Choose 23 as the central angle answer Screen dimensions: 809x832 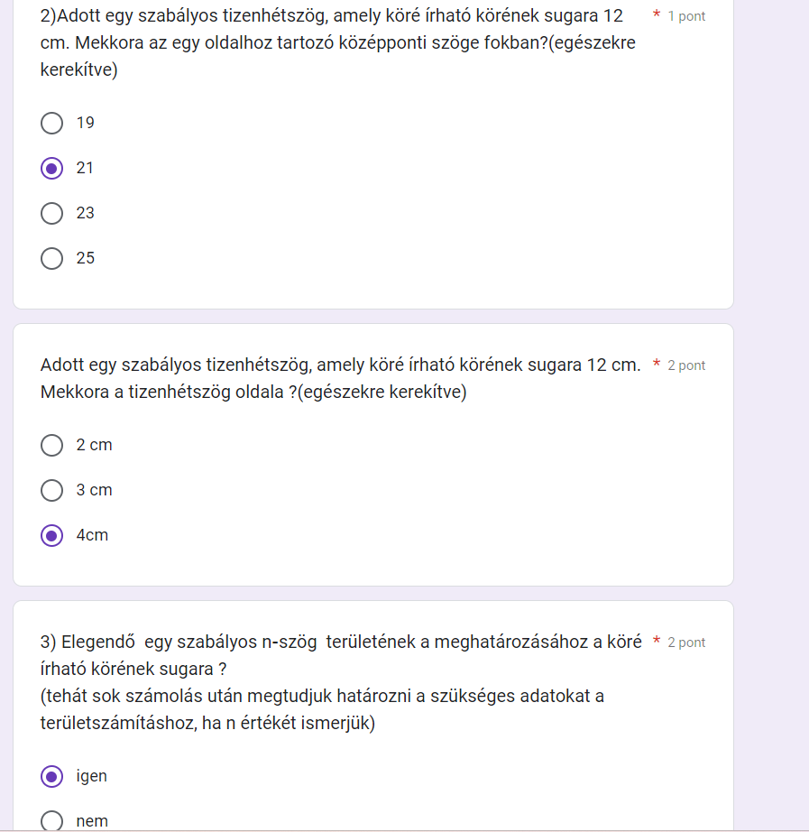(52, 213)
